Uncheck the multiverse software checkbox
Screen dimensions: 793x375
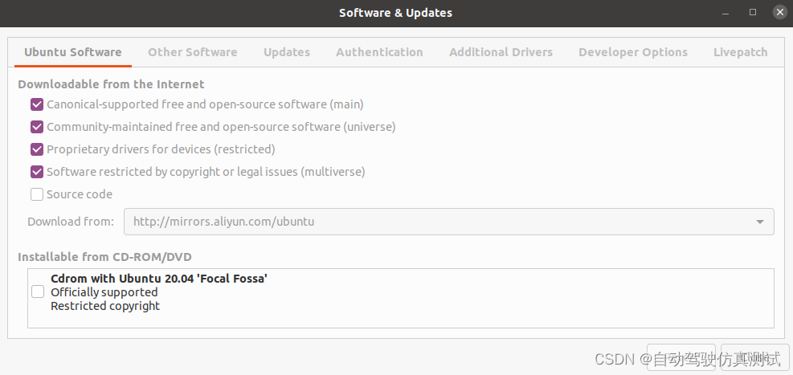pos(37,172)
